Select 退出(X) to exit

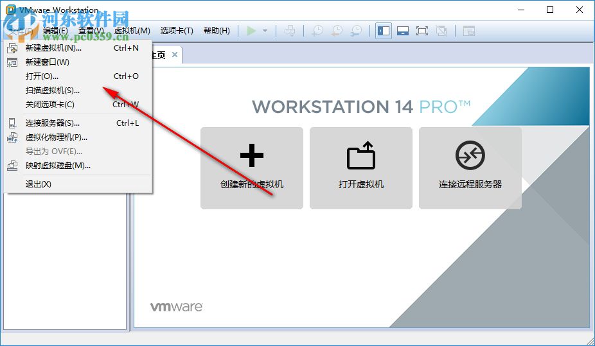point(78,184)
